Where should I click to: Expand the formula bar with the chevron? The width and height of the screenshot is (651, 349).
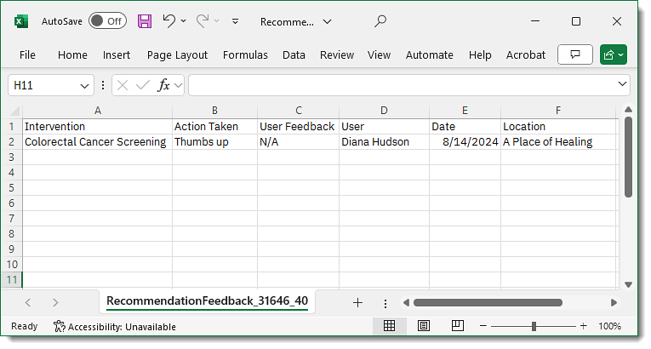[622, 84]
